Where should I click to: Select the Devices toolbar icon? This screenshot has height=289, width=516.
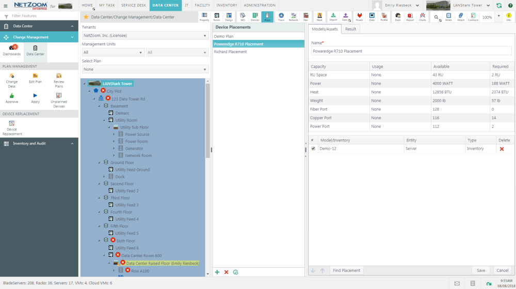tap(255, 17)
